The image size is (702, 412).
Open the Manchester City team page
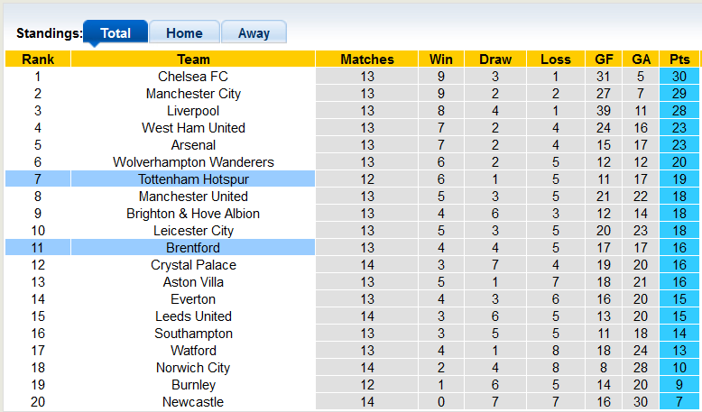(x=193, y=94)
